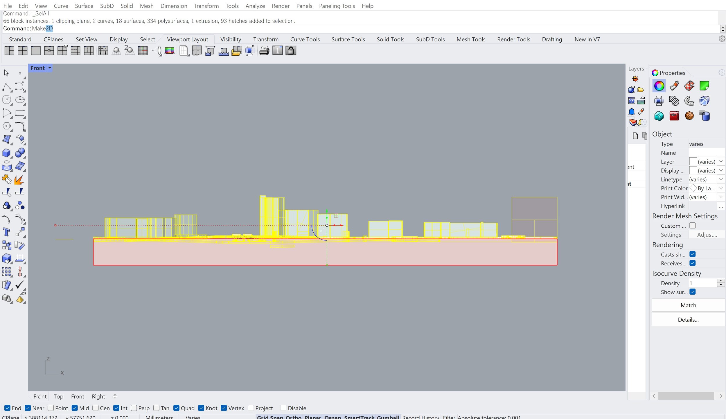Open the Print Color dropdown
Image resolution: width=726 pixels, height=419 pixels.
[x=721, y=188]
